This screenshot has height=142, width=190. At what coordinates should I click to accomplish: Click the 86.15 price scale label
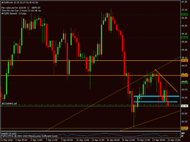[185, 34]
